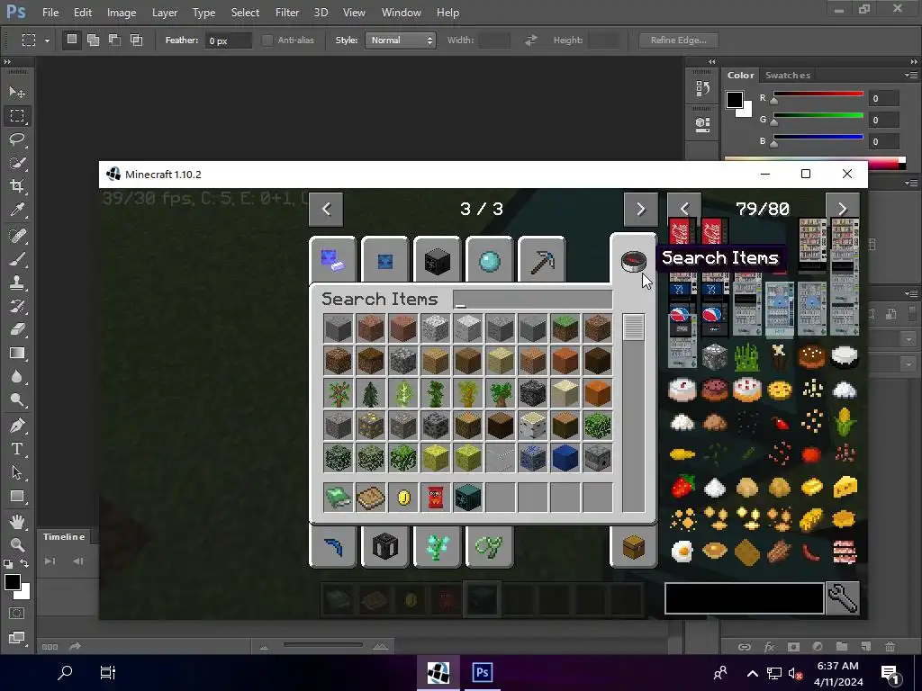This screenshot has width=922, height=691.
Task: Select the Quick Selection tool
Action: coord(17,163)
